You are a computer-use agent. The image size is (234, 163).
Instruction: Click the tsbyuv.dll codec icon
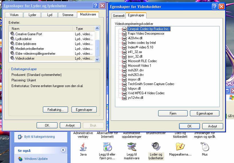[x=124, y=89]
